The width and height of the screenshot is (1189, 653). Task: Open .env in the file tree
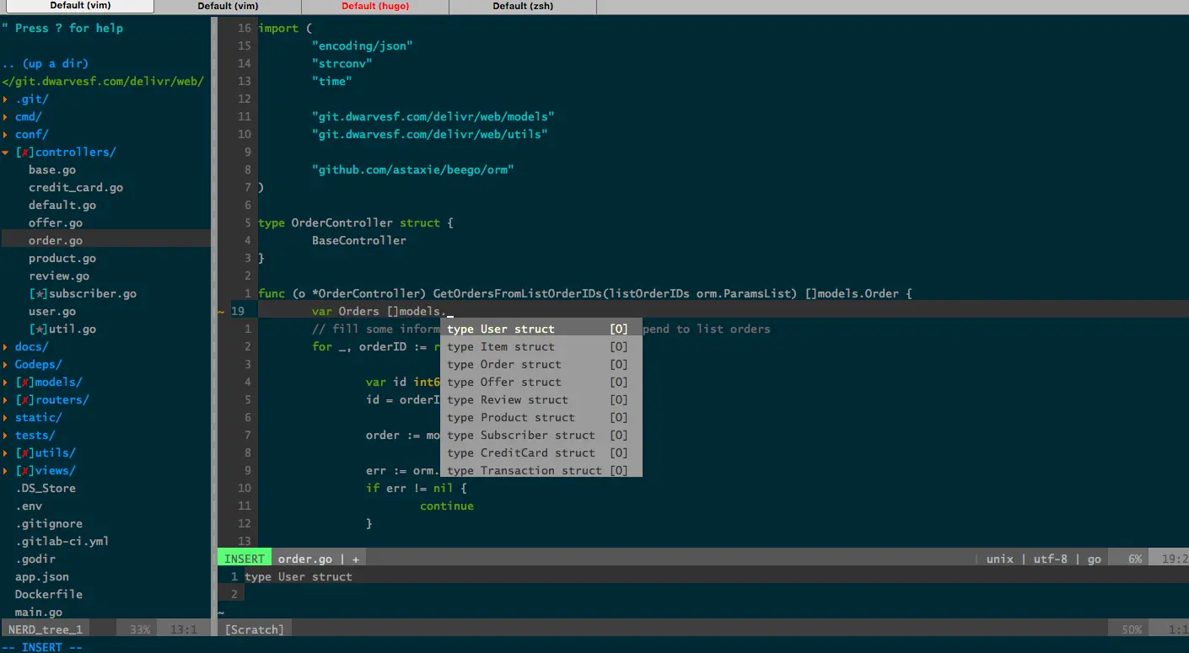pyautogui.click(x=29, y=506)
